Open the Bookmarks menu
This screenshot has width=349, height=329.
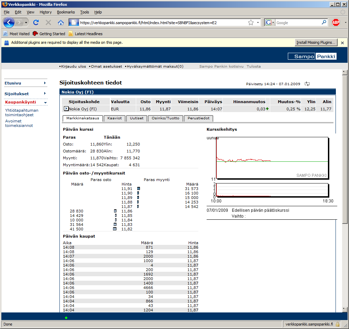pyautogui.click(x=66, y=12)
